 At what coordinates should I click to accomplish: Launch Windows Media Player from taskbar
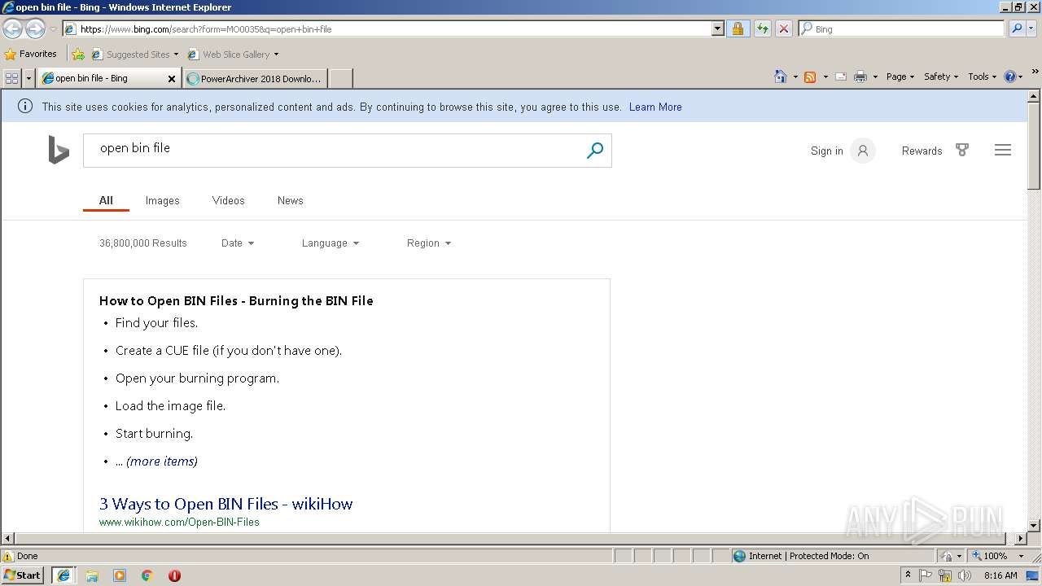tap(120, 575)
